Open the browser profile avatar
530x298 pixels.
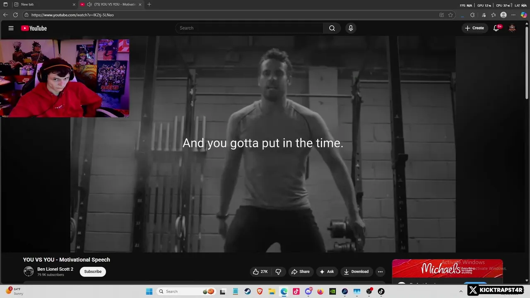click(x=503, y=15)
